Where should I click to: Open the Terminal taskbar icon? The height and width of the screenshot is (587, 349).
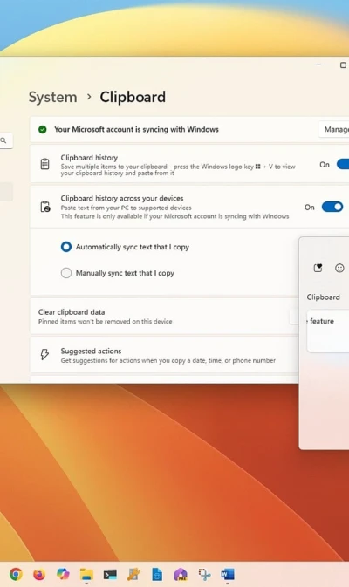(x=110, y=574)
